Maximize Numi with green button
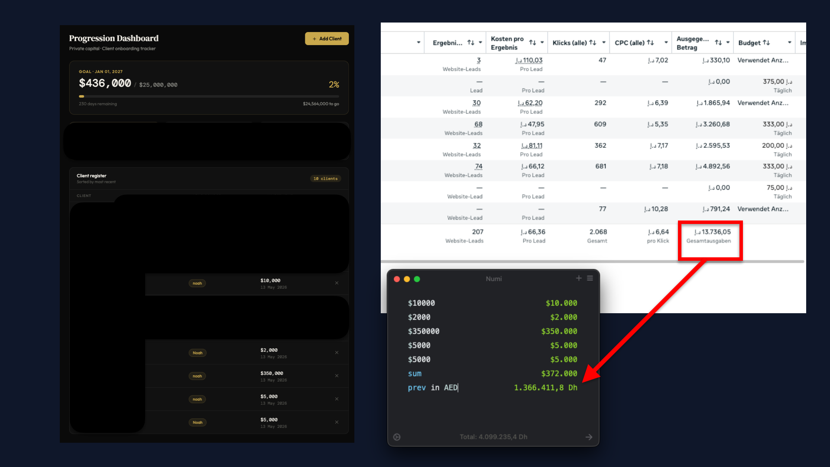 [x=417, y=279]
